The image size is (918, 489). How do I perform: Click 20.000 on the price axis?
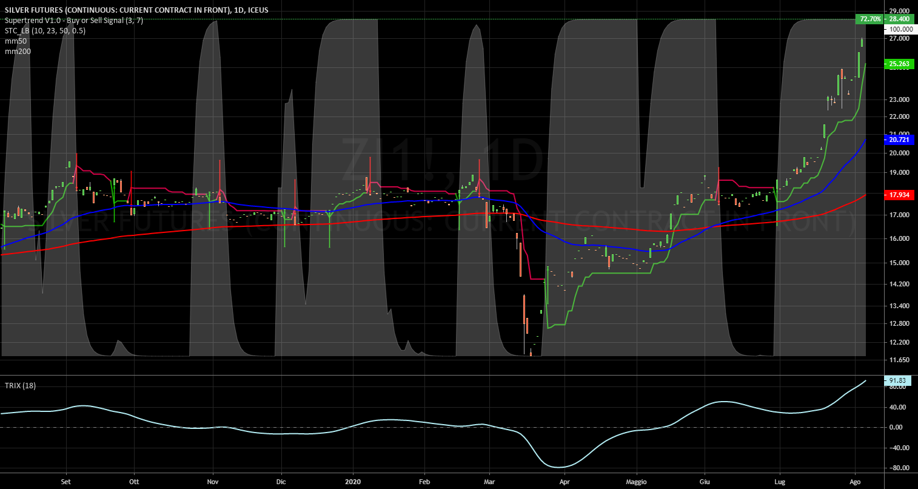click(x=900, y=153)
